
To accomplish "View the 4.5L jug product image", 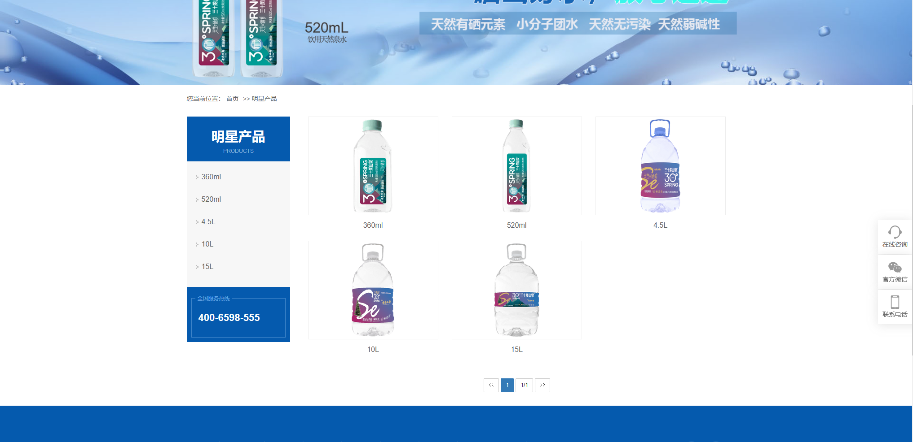I will tap(660, 166).
